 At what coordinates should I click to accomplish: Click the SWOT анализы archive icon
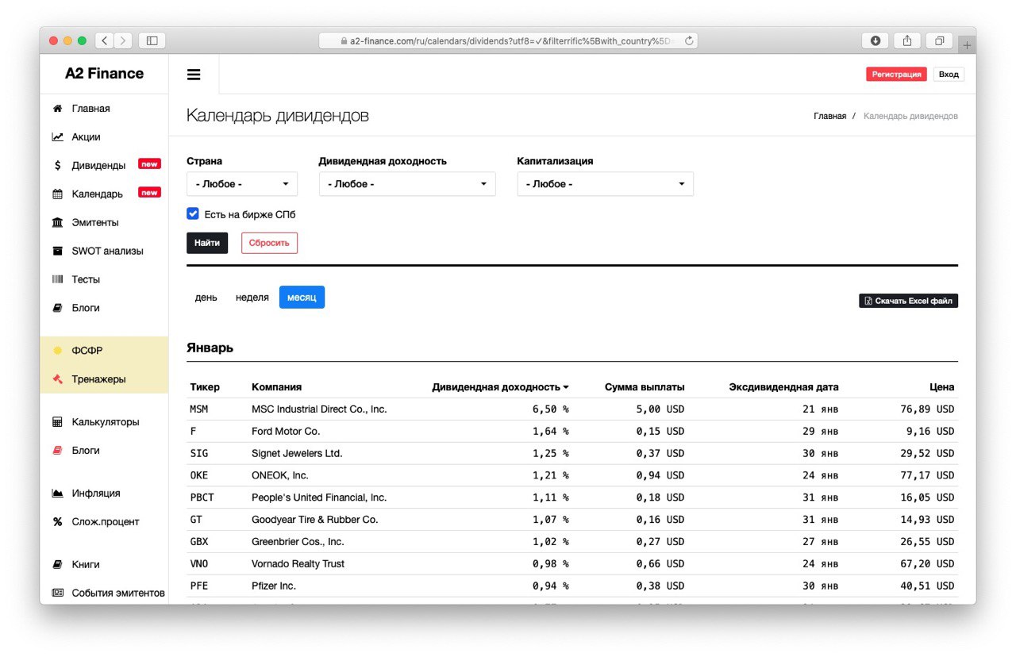57,252
